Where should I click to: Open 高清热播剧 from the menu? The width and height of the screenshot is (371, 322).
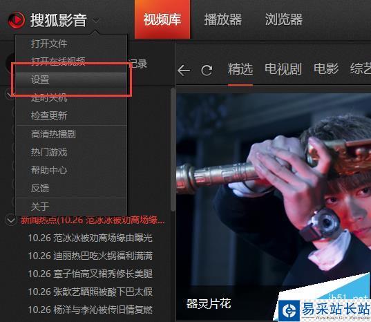point(71,134)
